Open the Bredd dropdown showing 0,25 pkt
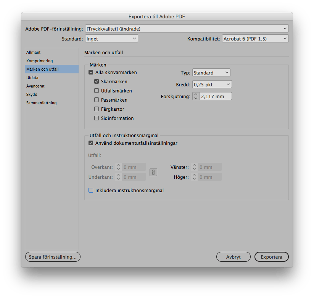This screenshot has width=314, height=298. pyautogui.click(x=212, y=84)
